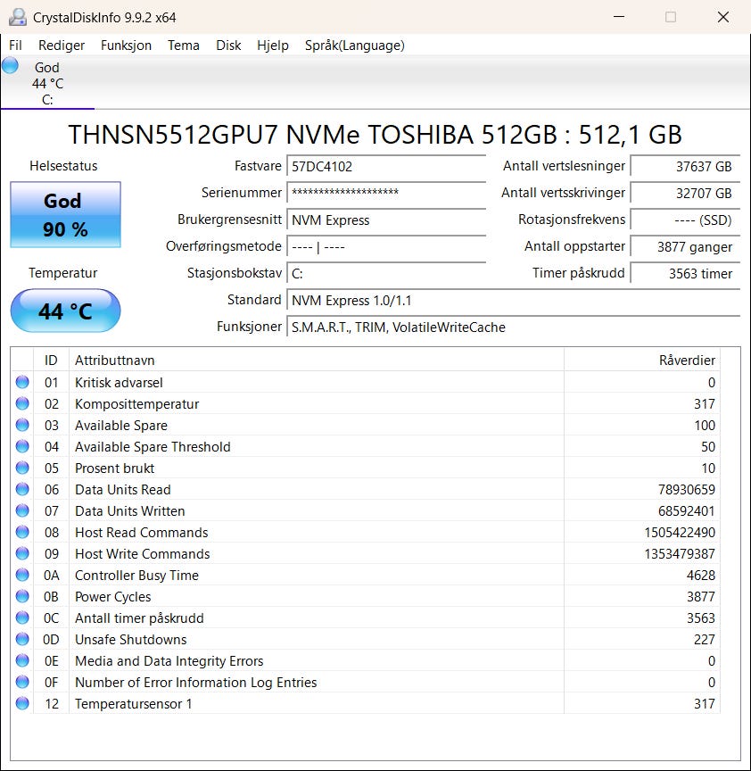Click the Fastvare field 57DC4102

[386, 166]
